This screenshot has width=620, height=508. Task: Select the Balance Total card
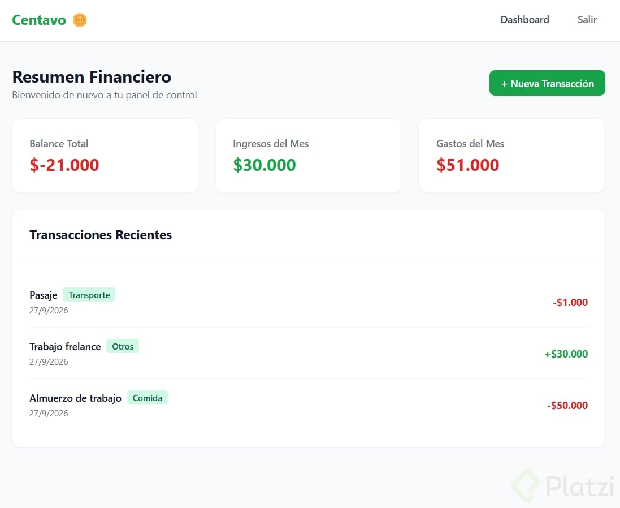pos(105,156)
